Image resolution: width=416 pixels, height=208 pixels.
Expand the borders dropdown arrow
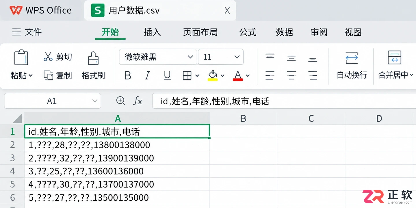(x=197, y=76)
